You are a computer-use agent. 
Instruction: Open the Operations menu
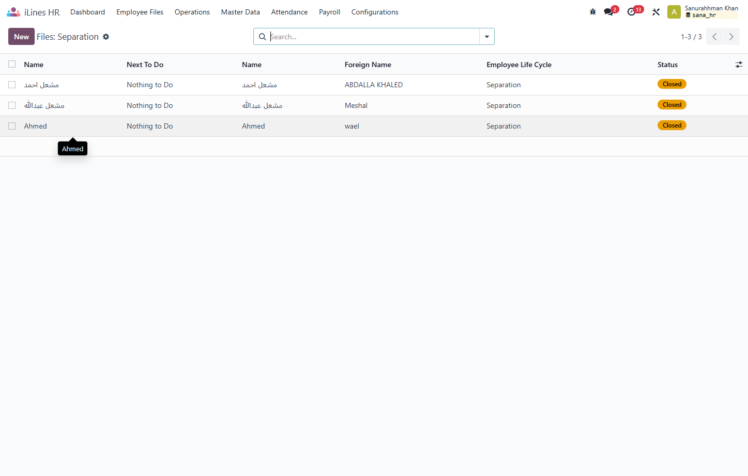192,12
